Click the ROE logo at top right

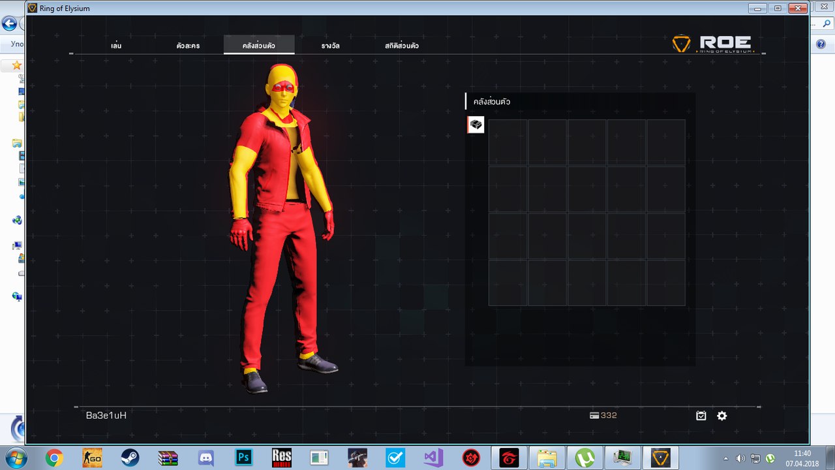pyautogui.click(x=712, y=44)
